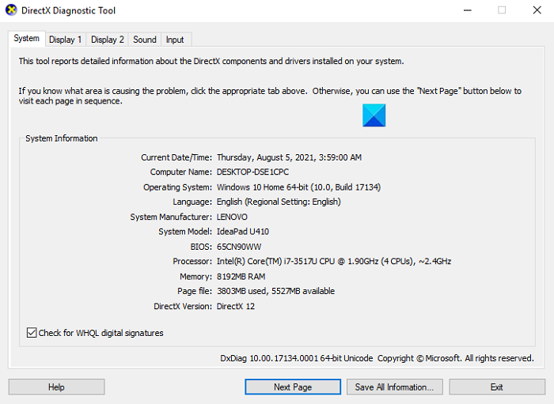Image resolution: width=554 pixels, height=404 pixels.
Task: Click Save All Information button
Action: click(x=395, y=387)
